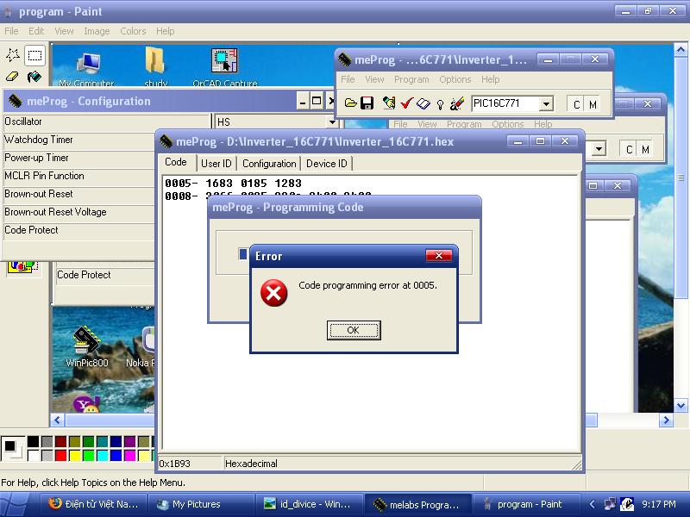Click the C button in front meProg toolbar
The height and width of the screenshot is (517, 690).
(x=576, y=104)
